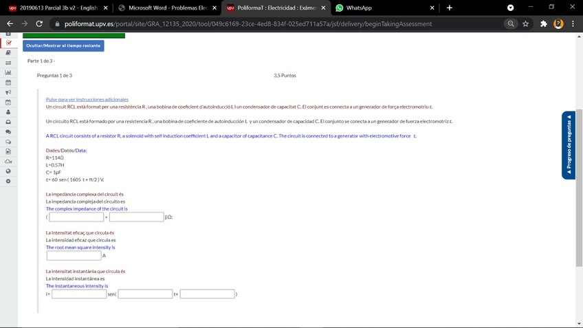The width and height of the screenshot is (583, 328).
Task: Focus the imaginary part impedance input field
Action: 136,217
